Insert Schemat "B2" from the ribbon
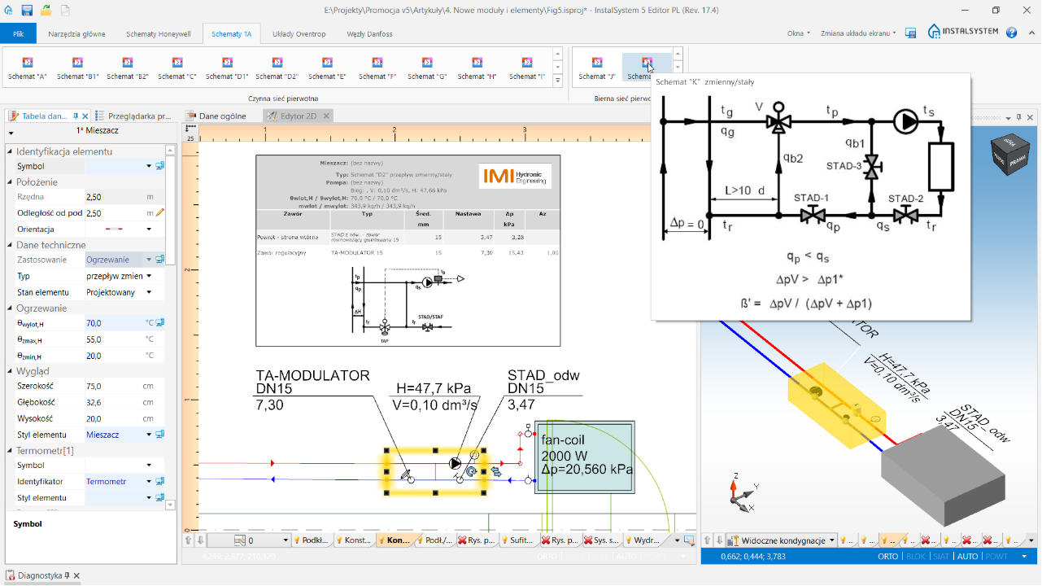This screenshot has width=1042, height=586. [128, 68]
